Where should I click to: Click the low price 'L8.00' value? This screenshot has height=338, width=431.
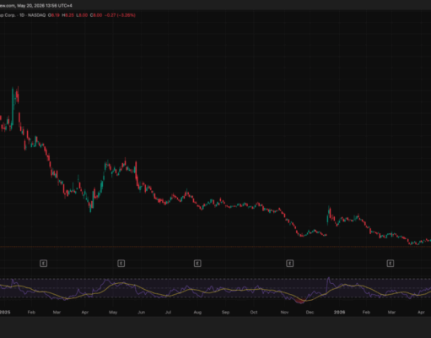pos(82,15)
